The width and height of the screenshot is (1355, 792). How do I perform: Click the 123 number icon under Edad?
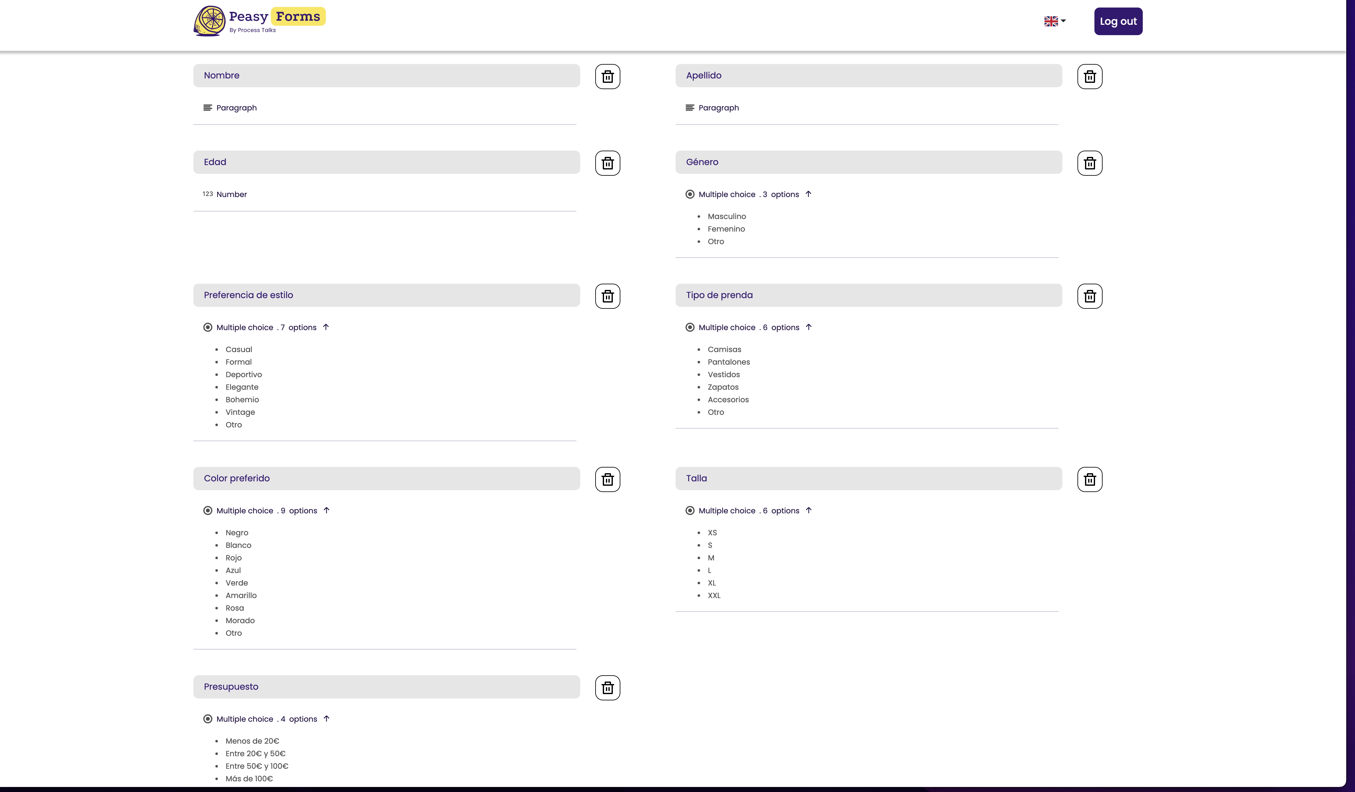point(208,194)
